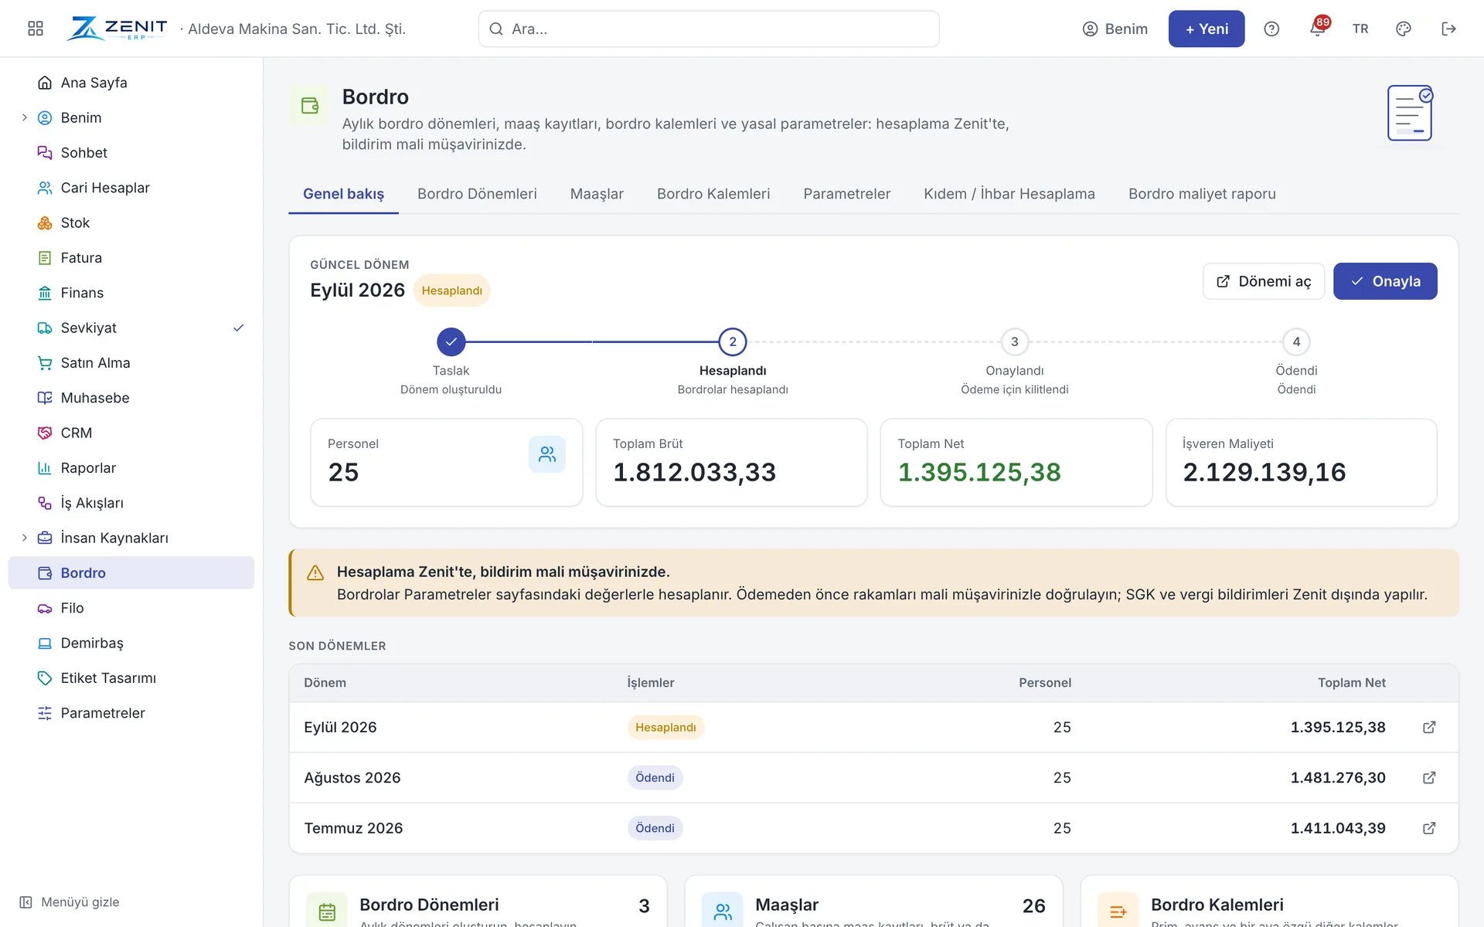Viewport: 1484px width, 927px height.
Task: Open the theme palette icon
Action: 1404,29
